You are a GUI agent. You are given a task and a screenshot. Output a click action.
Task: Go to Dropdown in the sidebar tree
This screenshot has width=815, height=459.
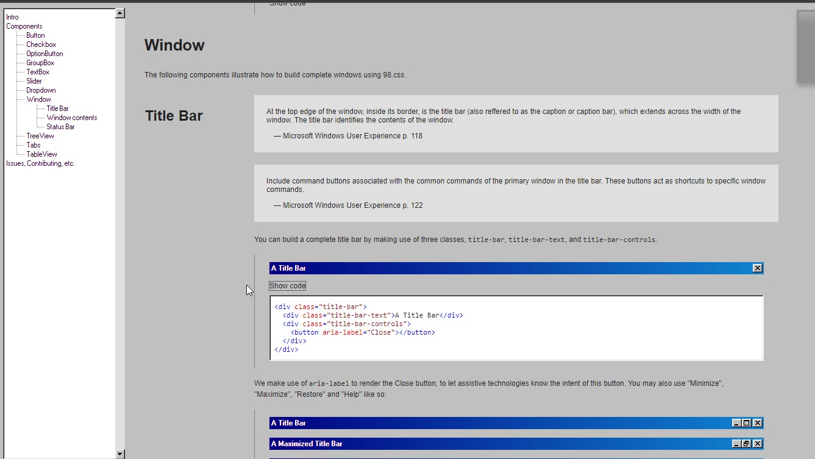click(41, 90)
